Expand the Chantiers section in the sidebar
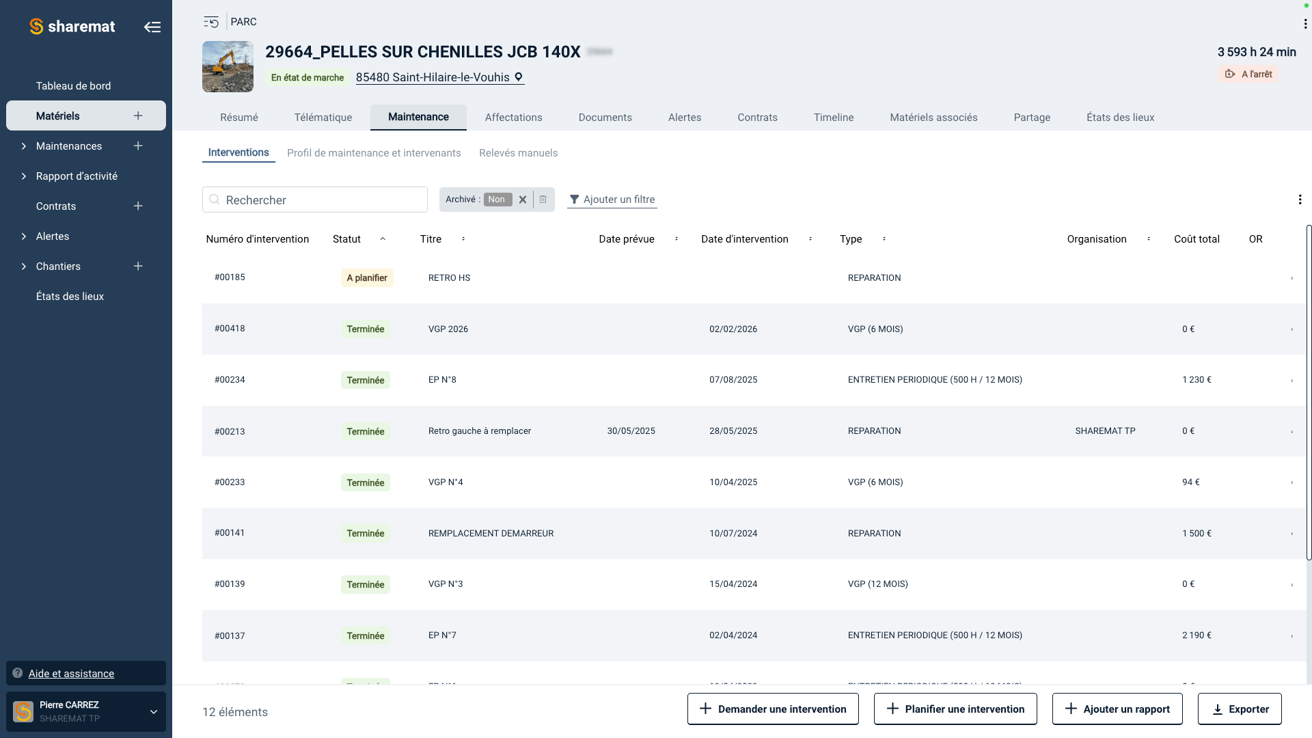Screen dimensions: 1312x738 point(22,266)
